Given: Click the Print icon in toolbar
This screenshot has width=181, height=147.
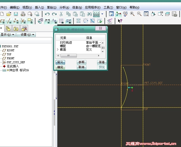Looking at the screenshot, I should [x=23, y=14].
